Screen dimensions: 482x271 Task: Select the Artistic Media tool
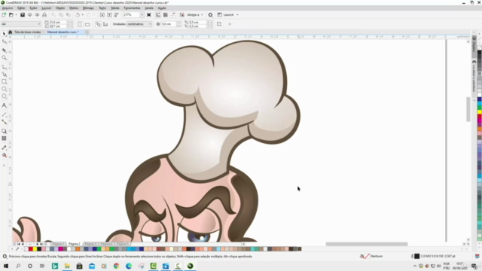[4, 74]
